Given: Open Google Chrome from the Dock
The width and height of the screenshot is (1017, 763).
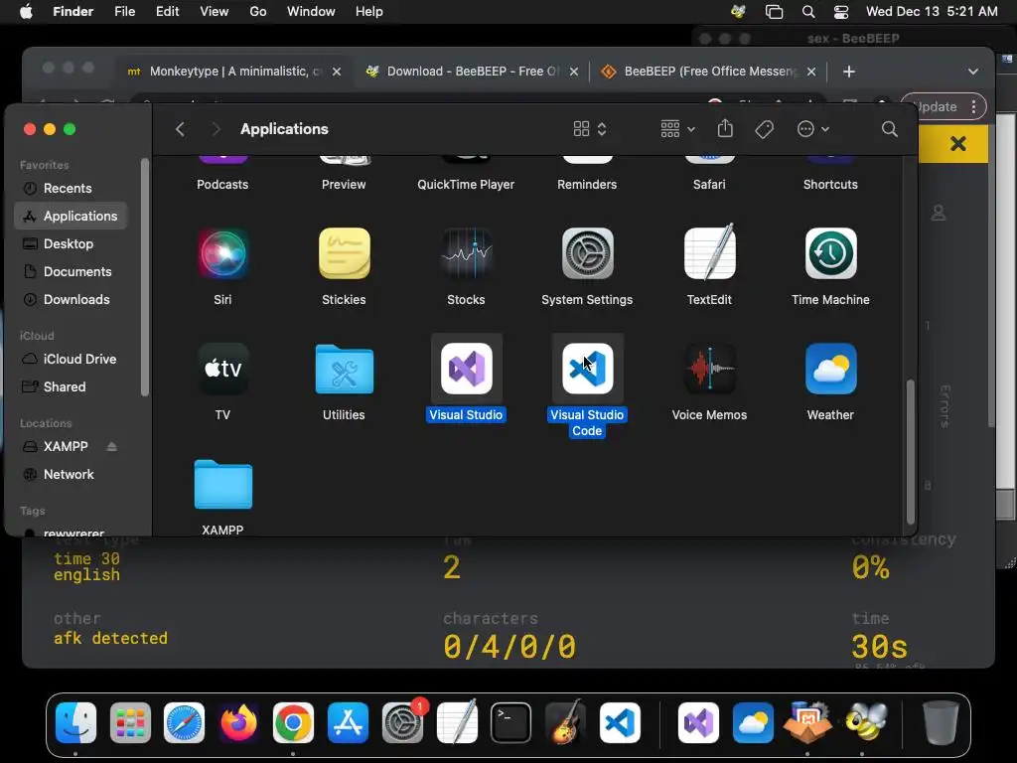Looking at the screenshot, I should pos(293,723).
